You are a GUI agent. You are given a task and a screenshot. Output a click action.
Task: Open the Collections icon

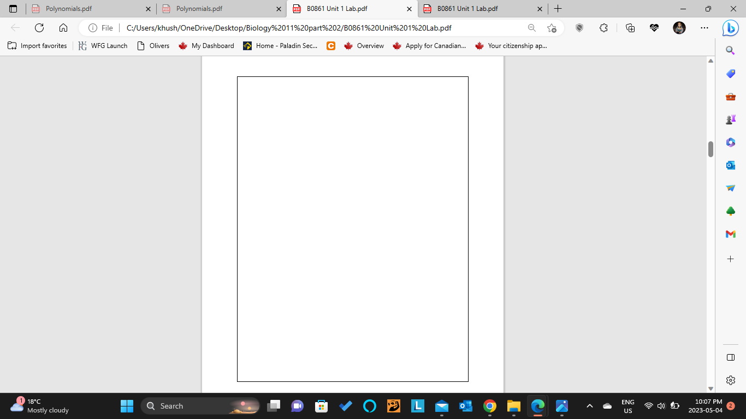[630, 28]
